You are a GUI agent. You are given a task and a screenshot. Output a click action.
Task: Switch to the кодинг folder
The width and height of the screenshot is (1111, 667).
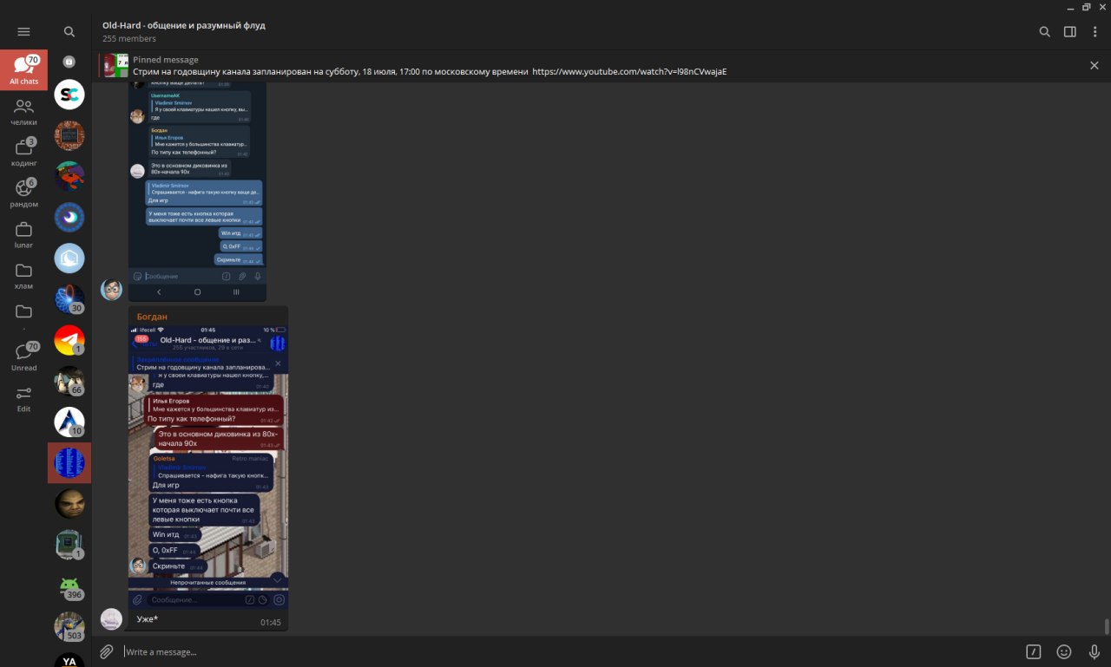[x=23, y=152]
